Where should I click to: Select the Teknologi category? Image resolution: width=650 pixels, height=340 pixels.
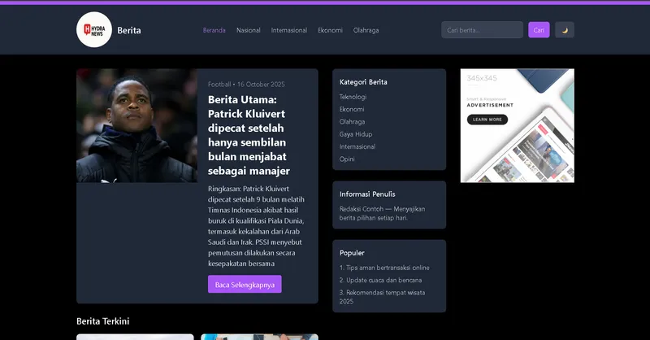tap(353, 97)
